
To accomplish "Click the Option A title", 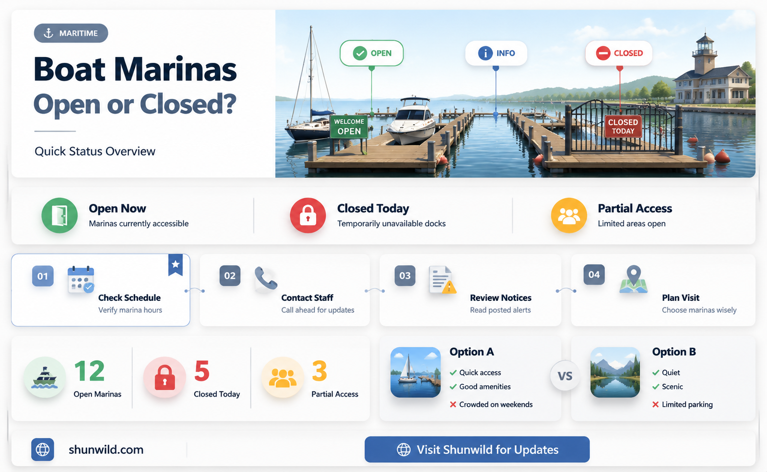I will pos(472,352).
